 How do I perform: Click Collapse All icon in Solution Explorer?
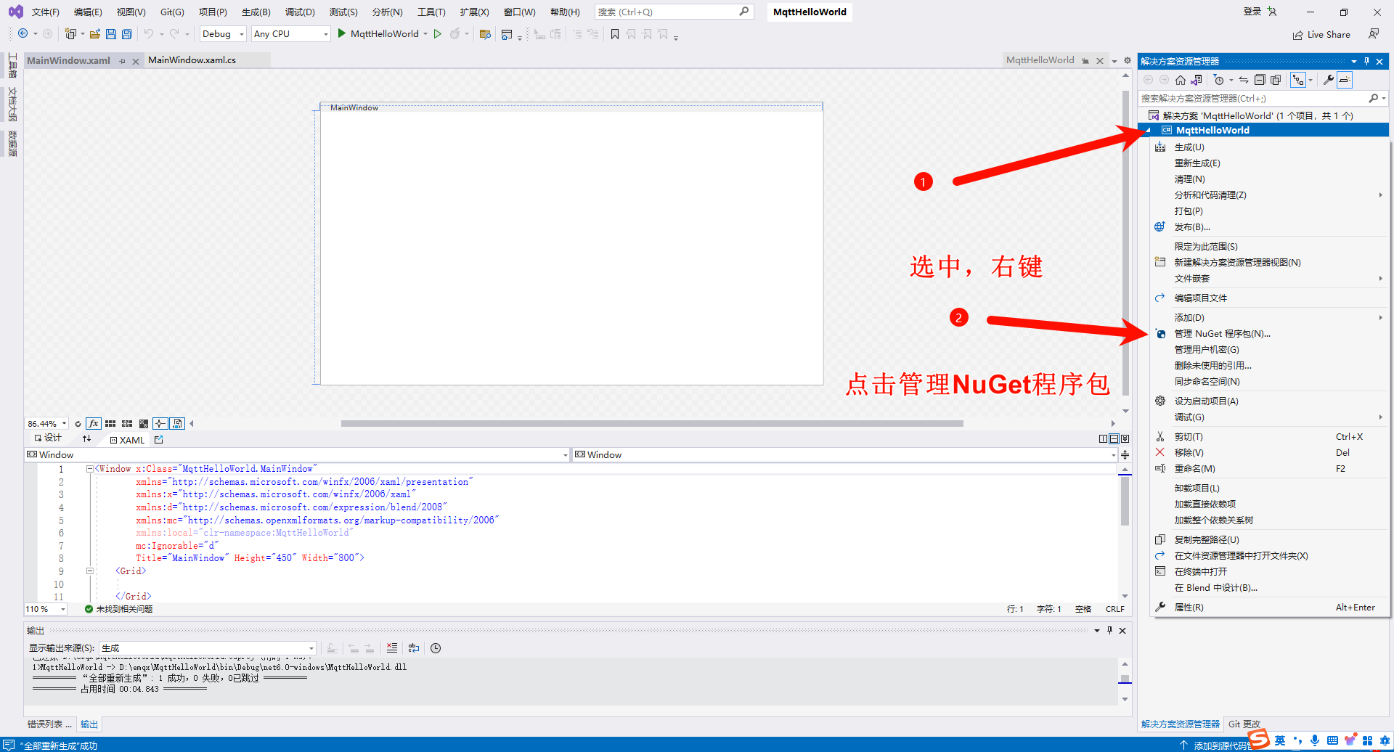point(1260,80)
